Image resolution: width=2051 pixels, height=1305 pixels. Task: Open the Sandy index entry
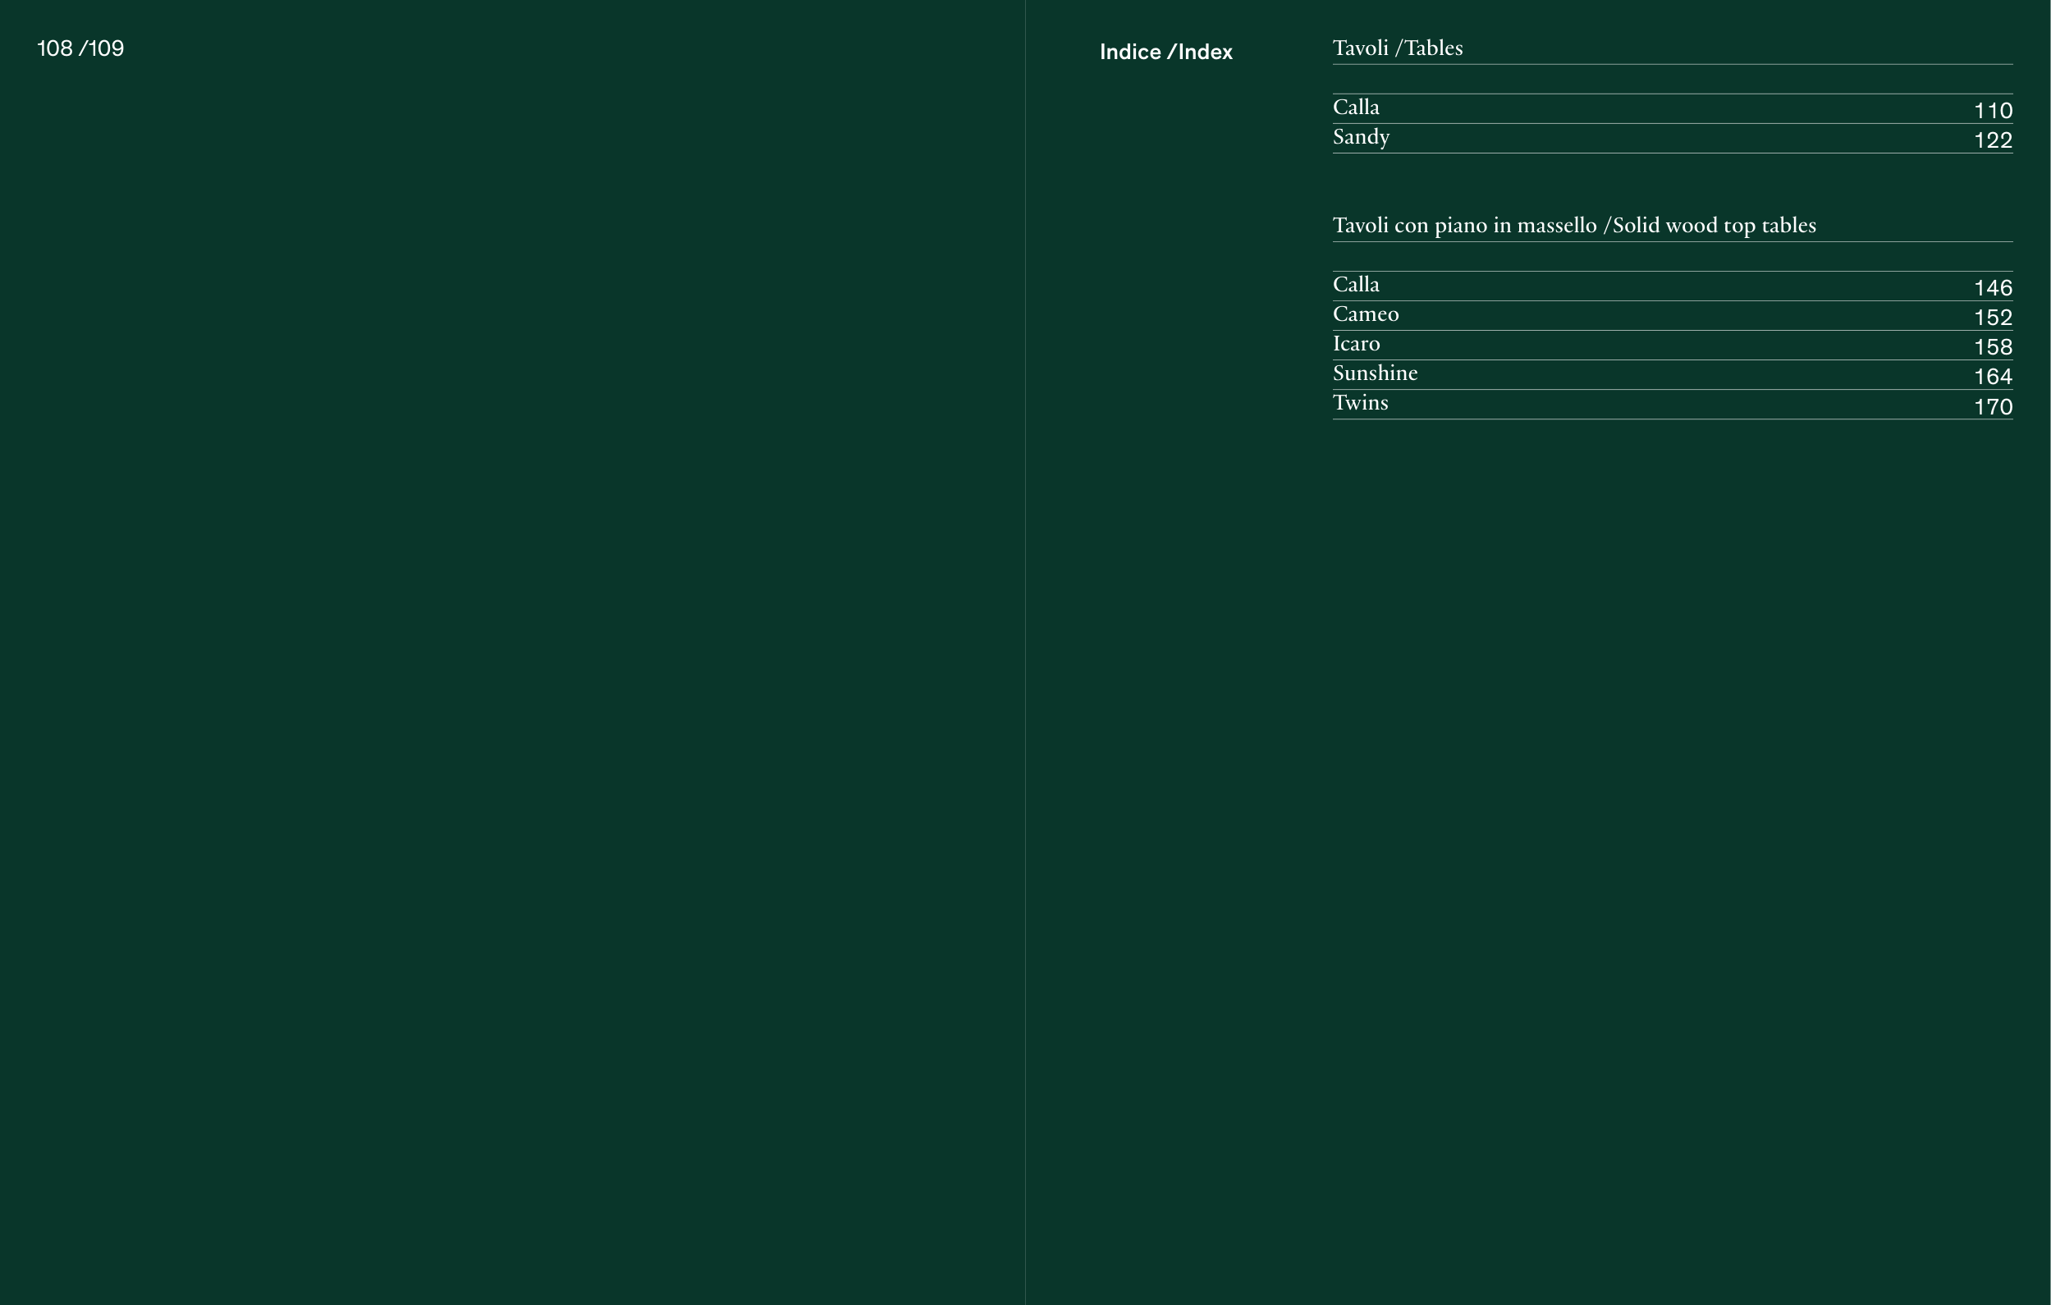click(1360, 137)
